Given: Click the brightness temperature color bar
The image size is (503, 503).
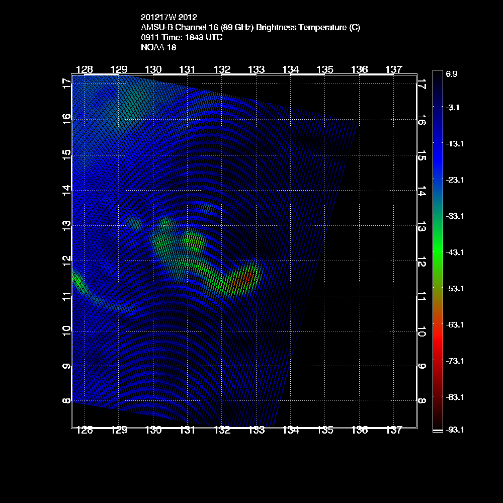Looking at the screenshot, I should click(x=438, y=251).
